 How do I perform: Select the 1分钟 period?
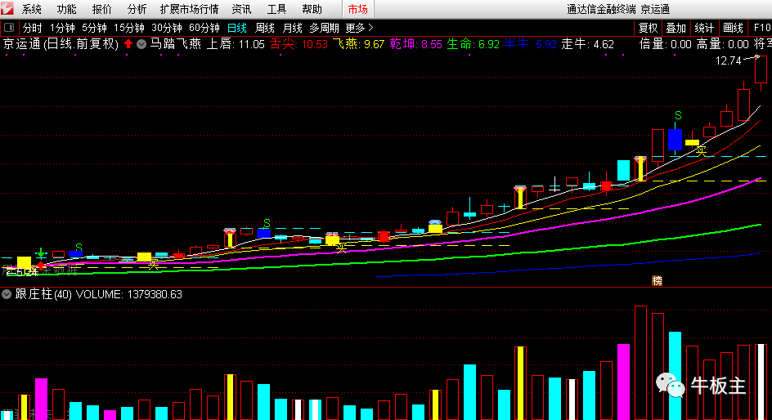62,28
